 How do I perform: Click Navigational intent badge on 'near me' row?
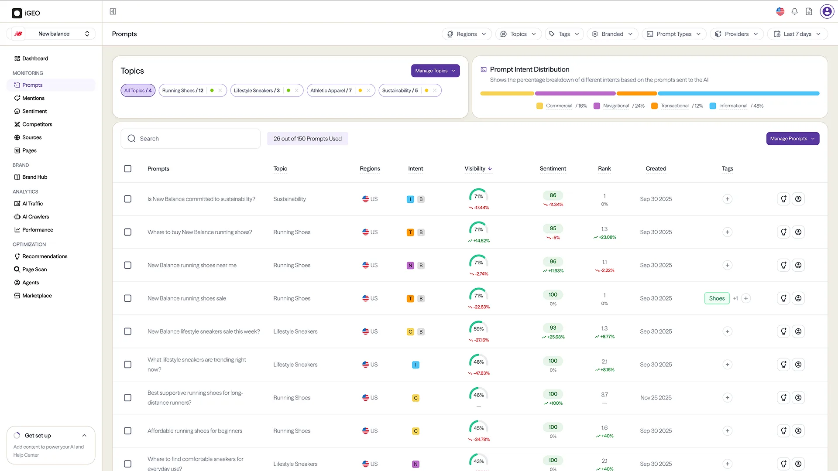coord(410,266)
